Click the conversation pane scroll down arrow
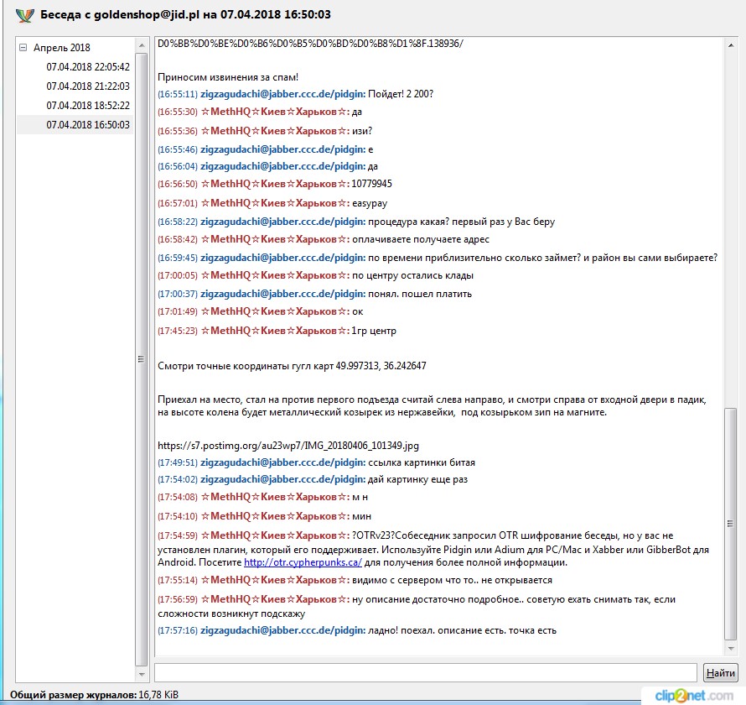Image resolution: width=746 pixels, height=705 pixels. [x=730, y=648]
